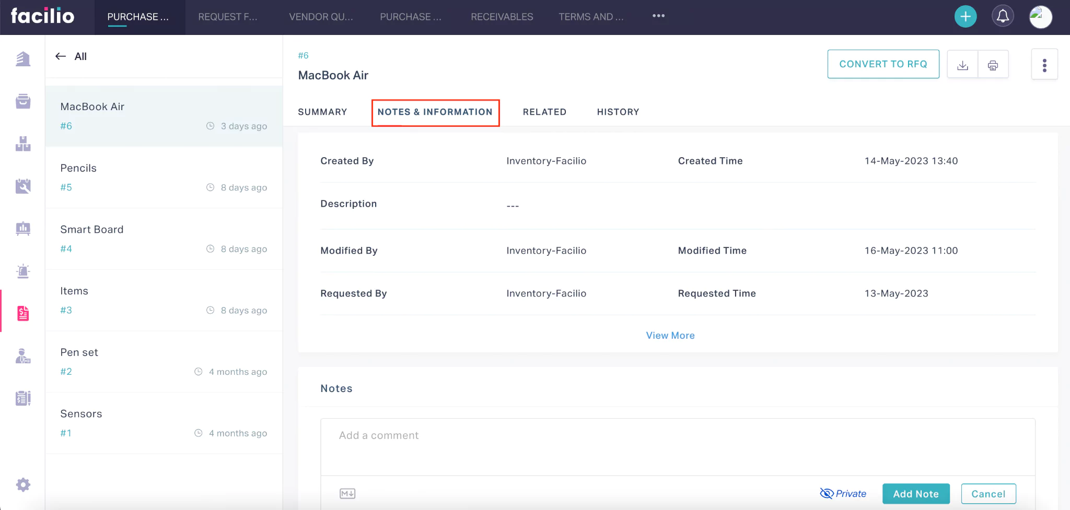
Task: Select Pencils request in list
Action: pyautogui.click(x=164, y=177)
